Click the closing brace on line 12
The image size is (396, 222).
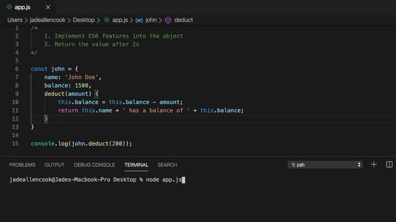(x=46, y=119)
